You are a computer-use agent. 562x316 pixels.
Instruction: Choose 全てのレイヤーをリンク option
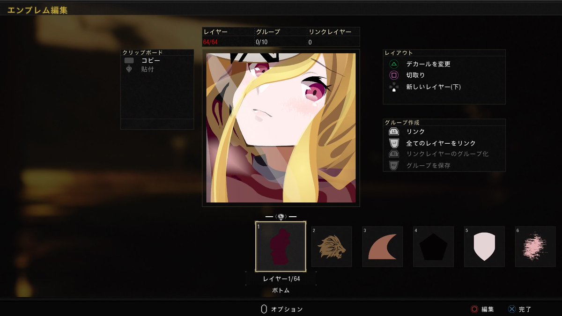click(441, 143)
